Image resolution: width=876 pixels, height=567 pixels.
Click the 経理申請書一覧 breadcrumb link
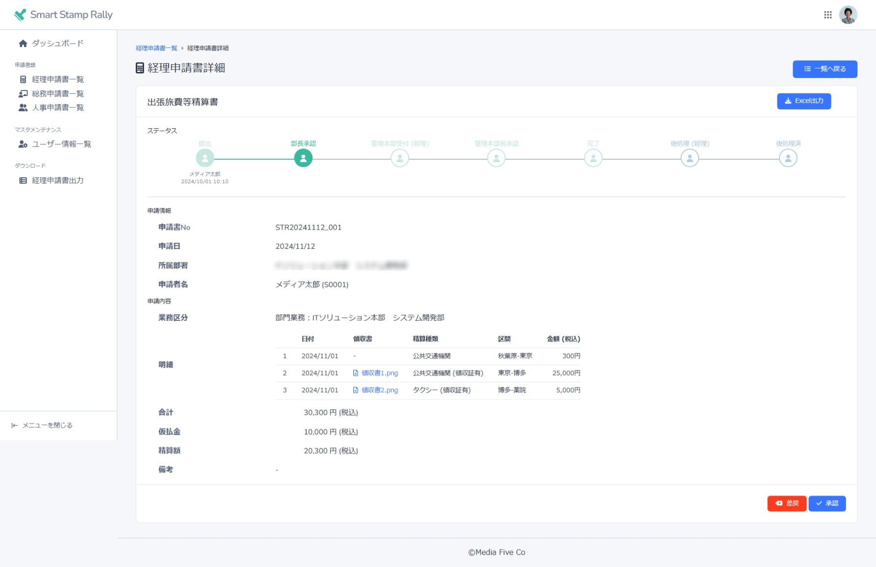pos(156,48)
